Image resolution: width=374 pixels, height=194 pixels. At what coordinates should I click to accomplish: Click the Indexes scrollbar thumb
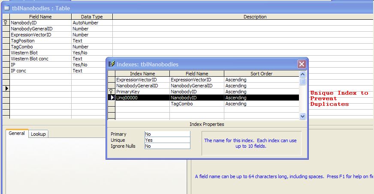302,82
